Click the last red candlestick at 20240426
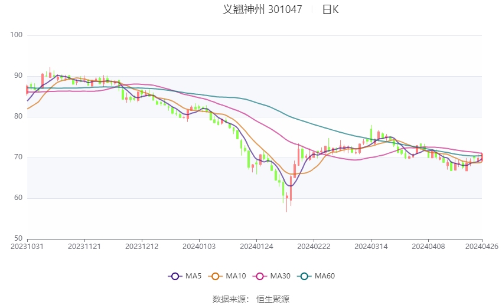This screenshot has height=305, width=502. (x=482, y=157)
